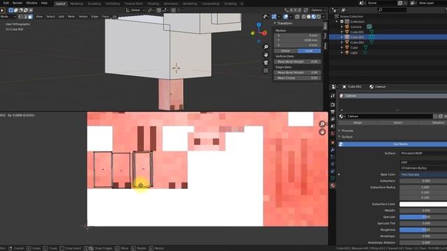Screen dimensions: 447x251
Task: Toggle the Collection exclude checkbox
Action: pyautogui.click(x=342, y=22)
